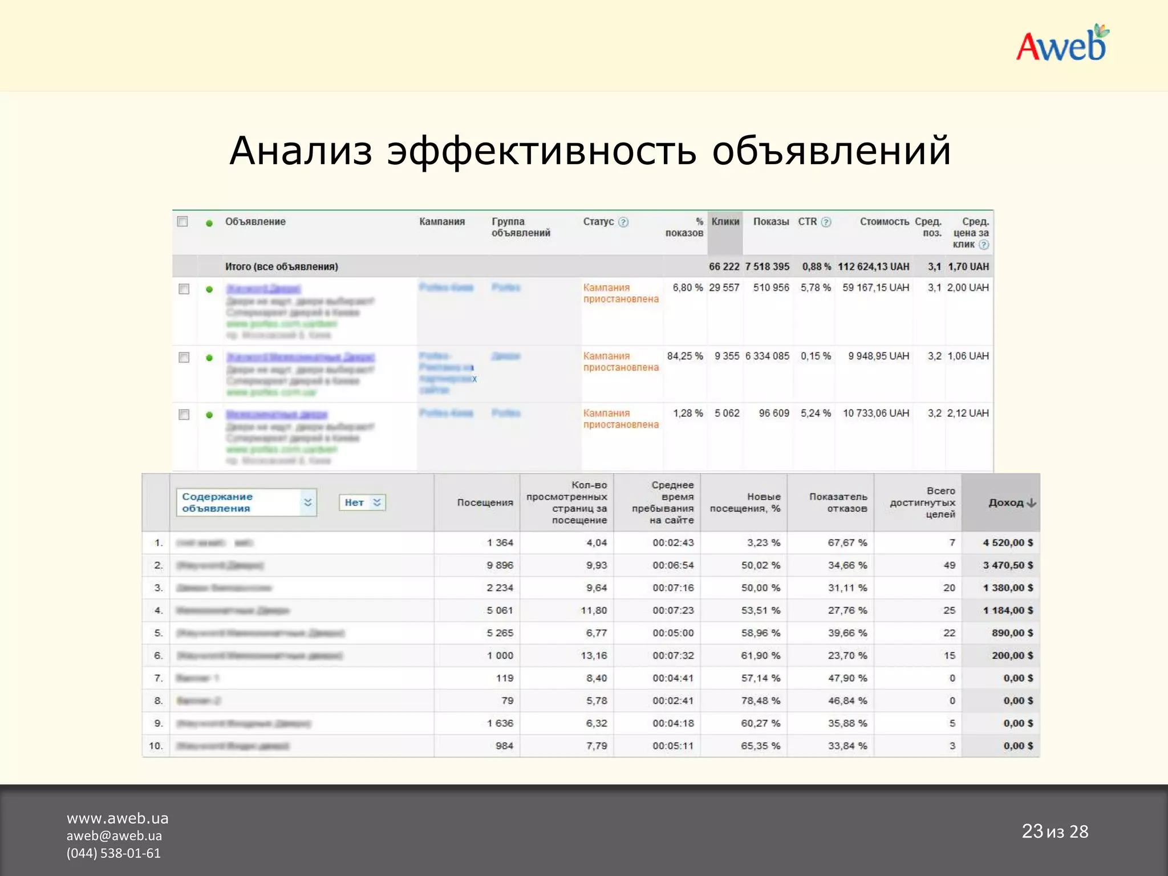Click the 10 733,06 UAH cost cell
The image size is (1168, 876).
pyautogui.click(x=876, y=413)
